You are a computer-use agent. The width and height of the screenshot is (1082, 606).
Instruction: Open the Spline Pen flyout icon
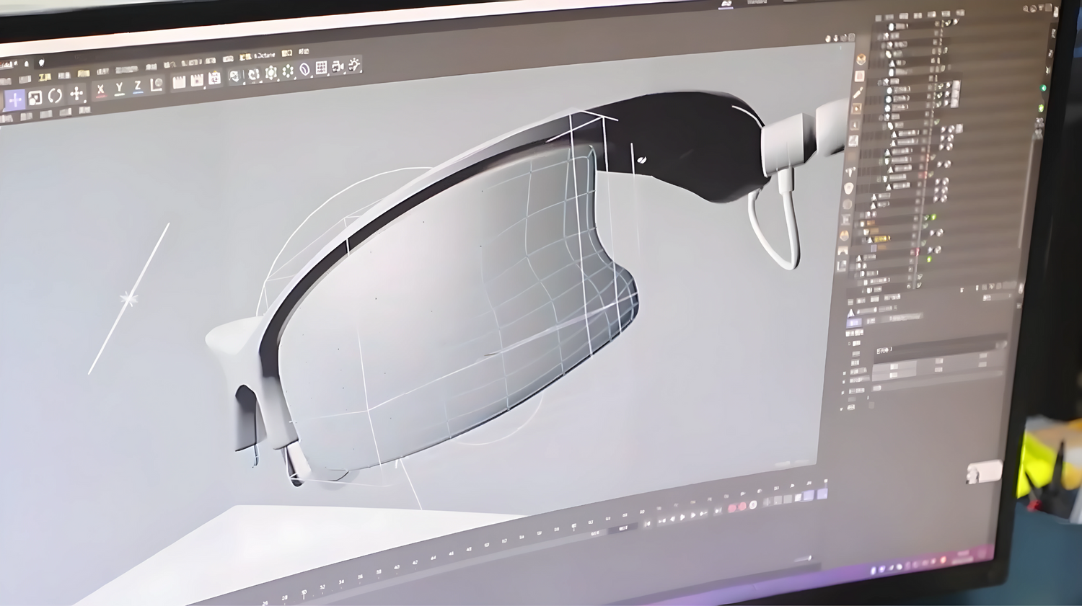point(254,74)
